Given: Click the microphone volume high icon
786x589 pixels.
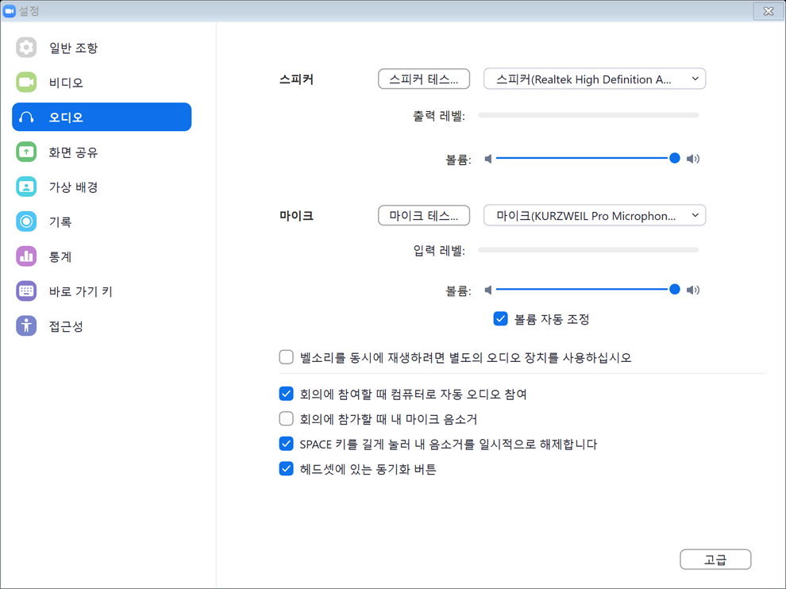Looking at the screenshot, I should [693, 290].
